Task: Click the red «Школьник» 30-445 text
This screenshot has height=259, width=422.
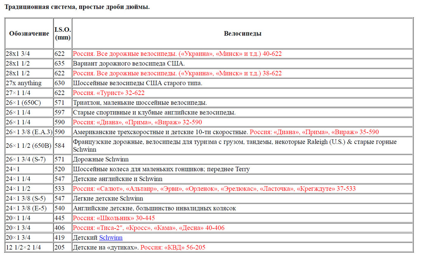Action: (x=114, y=218)
